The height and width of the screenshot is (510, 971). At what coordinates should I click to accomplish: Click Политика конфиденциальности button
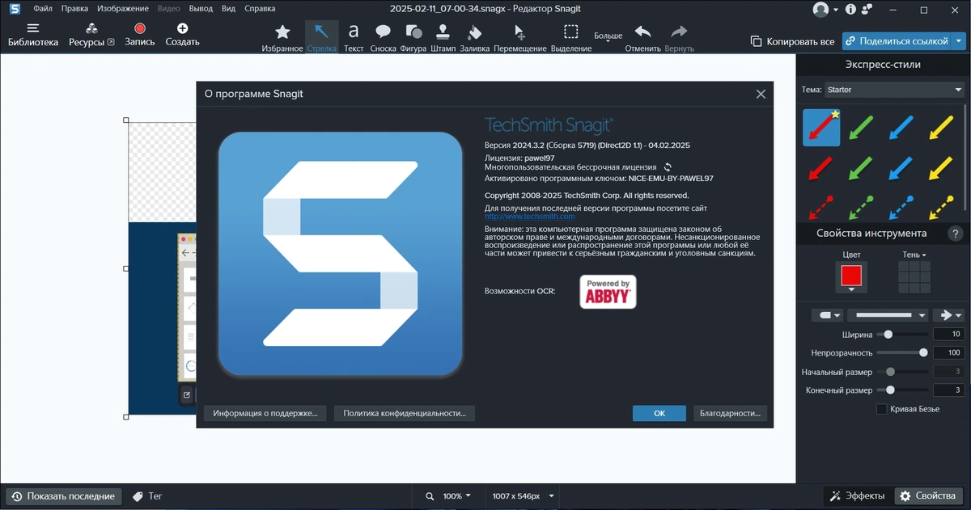click(405, 413)
